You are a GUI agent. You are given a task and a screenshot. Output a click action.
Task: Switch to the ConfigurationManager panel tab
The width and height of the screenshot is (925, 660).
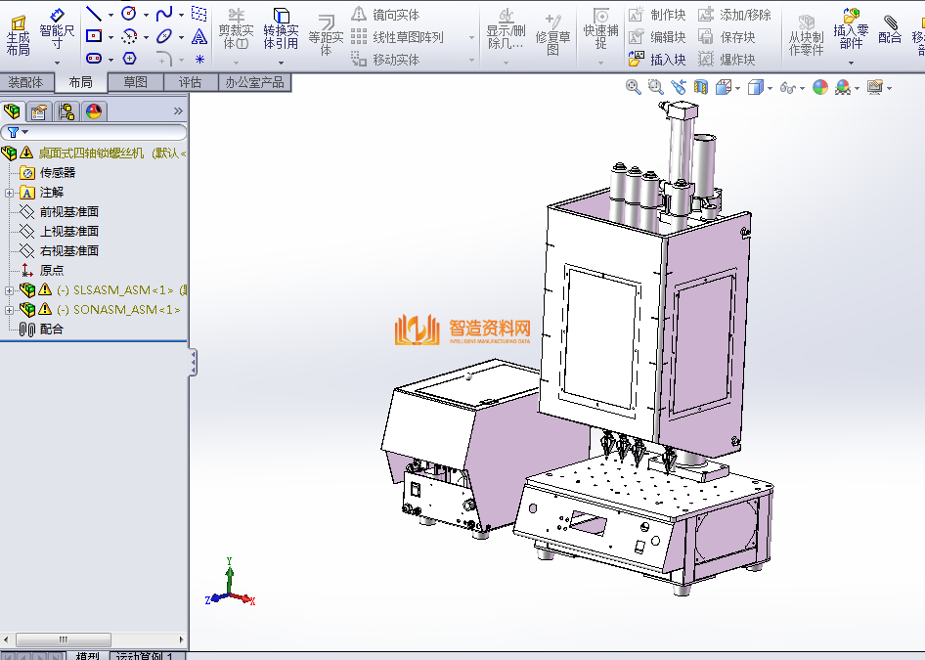pos(66,111)
